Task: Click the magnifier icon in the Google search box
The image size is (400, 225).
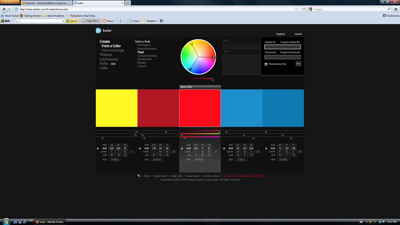Action: (389, 9)
